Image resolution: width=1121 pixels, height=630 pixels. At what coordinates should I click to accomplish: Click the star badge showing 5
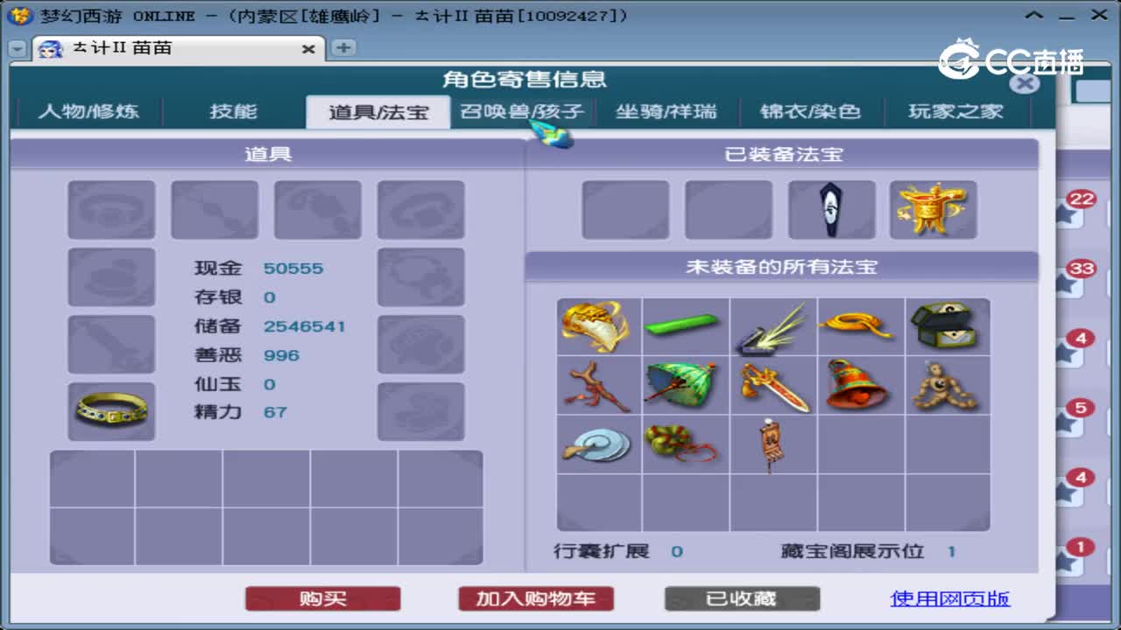(1074, 418)
